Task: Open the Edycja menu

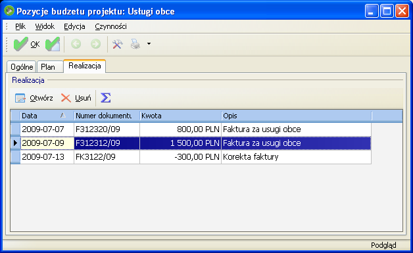Action: pyautogui.click(x=74, y=26)
